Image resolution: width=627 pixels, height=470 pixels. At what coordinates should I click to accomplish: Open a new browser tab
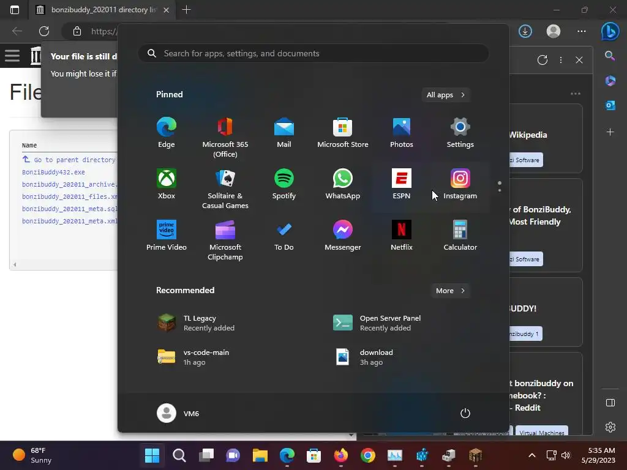pos(186,10)
